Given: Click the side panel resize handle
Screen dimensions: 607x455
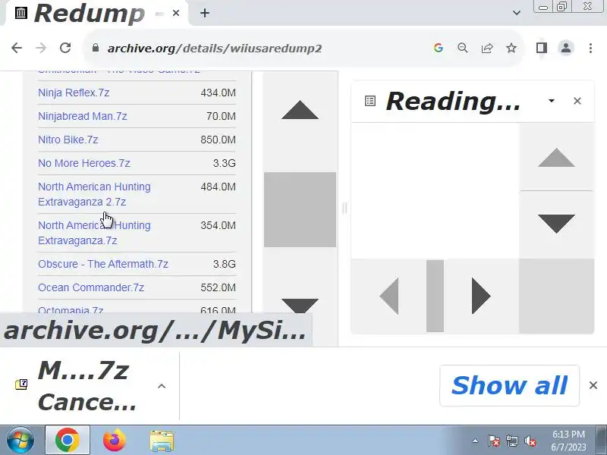Looking at the screenshot, I should click(344, 209).
